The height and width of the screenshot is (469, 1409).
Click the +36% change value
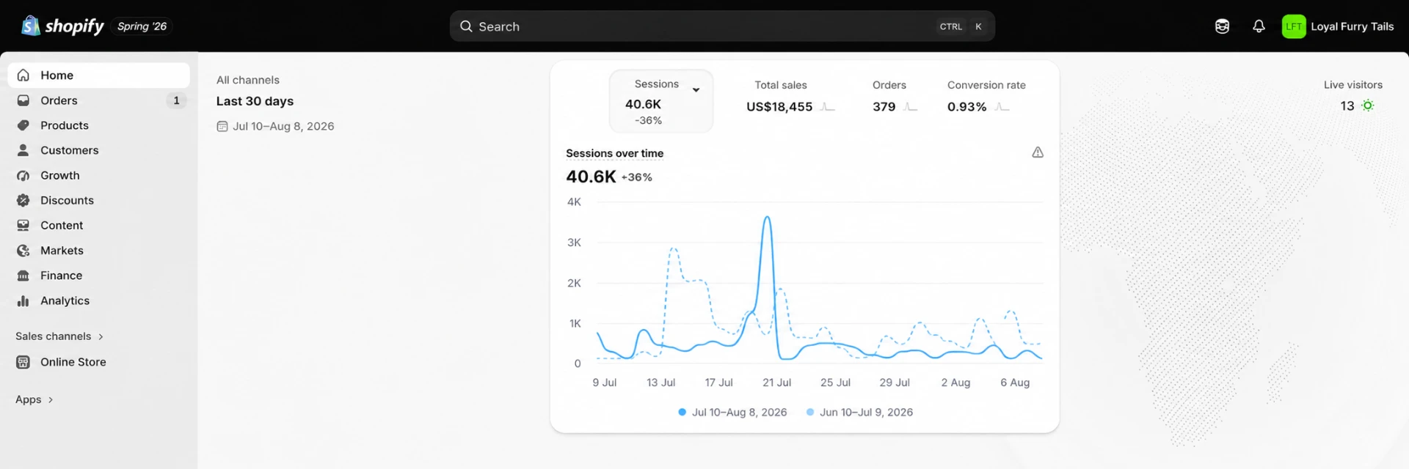pyautogui.click(x=637, y=177)
